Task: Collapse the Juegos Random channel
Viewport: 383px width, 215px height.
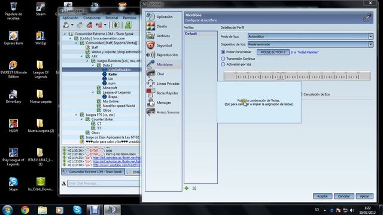Action: pos(87,61)
